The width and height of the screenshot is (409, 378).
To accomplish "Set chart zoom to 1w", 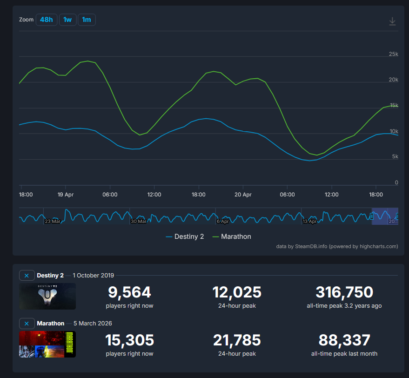I will pos(67,20).
